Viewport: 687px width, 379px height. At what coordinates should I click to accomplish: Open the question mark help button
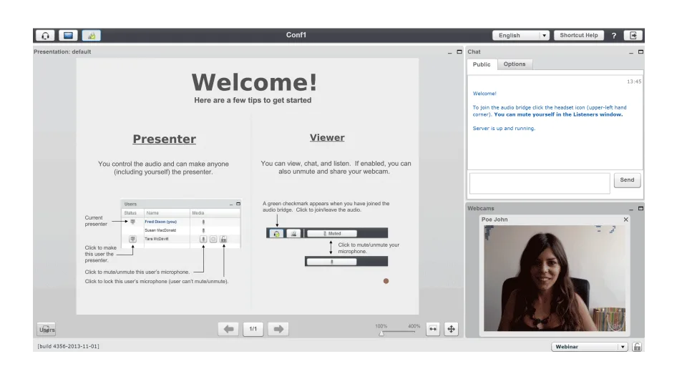(x=614, y=36)
